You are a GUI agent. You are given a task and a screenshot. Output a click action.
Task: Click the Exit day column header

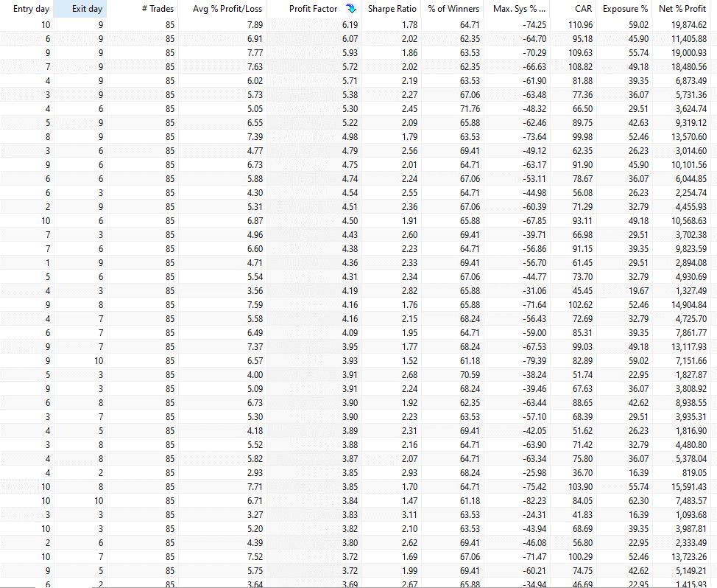click(x=87, y=9)
